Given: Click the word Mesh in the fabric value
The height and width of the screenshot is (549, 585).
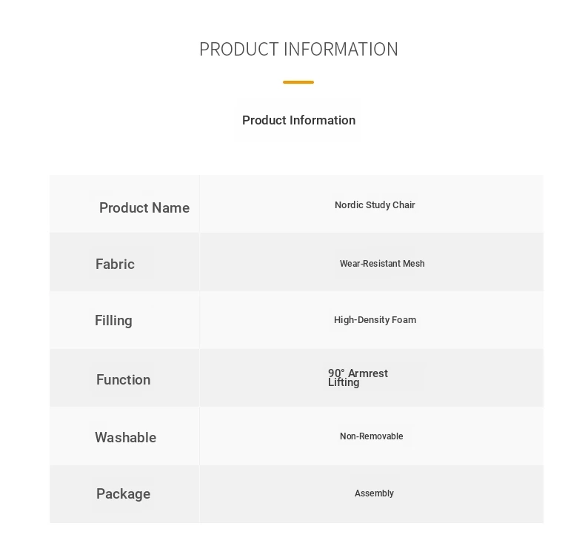Looking at the screenshot, I should point(414,264).
